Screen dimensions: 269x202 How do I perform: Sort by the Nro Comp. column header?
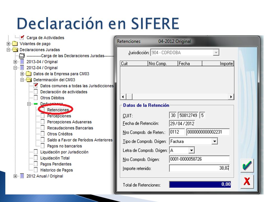pos(163,64)
